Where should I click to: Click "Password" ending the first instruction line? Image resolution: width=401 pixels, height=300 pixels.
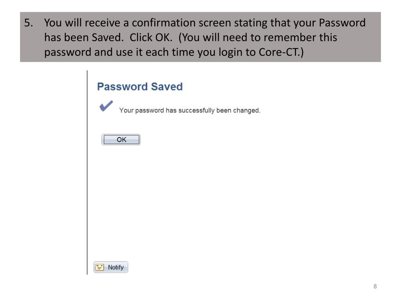click(342, 23)
